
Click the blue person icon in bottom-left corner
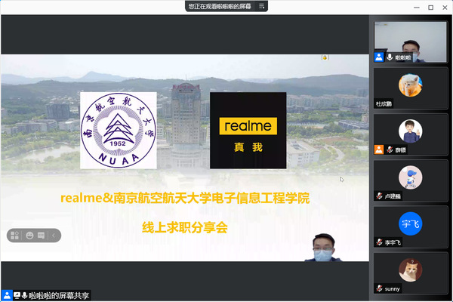point(6,295)
